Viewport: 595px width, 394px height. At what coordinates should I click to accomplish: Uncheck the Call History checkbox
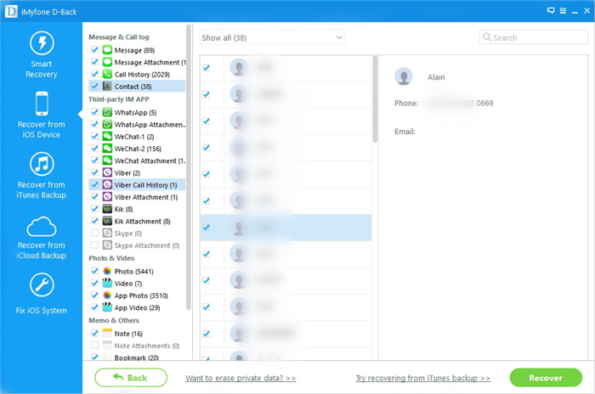pyautogui.click(x=94, y=74)
